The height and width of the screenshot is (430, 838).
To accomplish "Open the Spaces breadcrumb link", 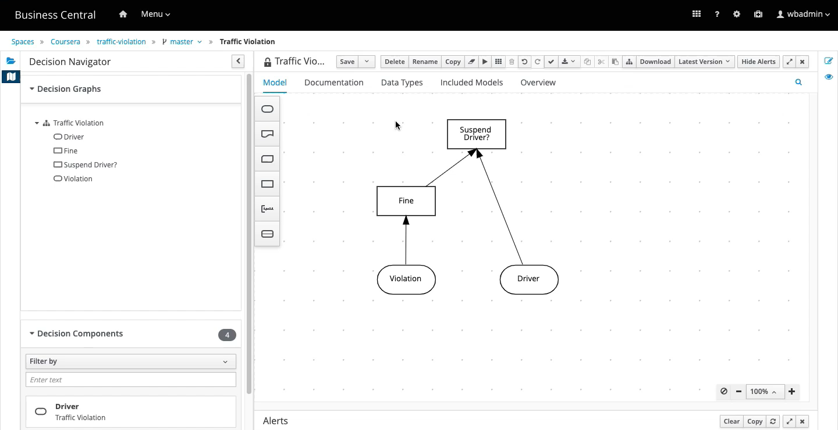I will [23, 42].
